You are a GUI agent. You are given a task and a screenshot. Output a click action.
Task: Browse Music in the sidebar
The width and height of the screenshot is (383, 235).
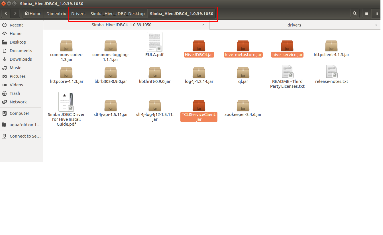tap(21, 68)
